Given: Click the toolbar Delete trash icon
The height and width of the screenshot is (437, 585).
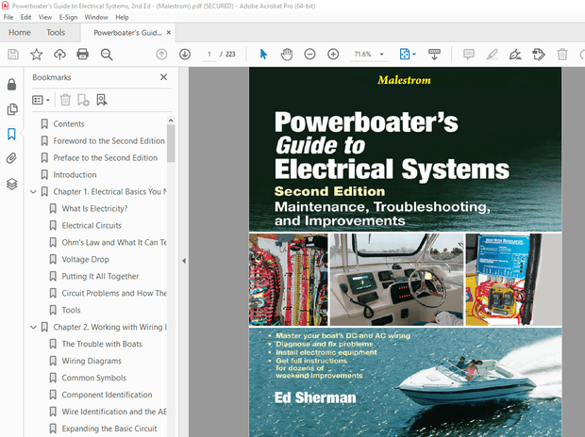Looking at the screenshot, I should [x=562, y=55].
